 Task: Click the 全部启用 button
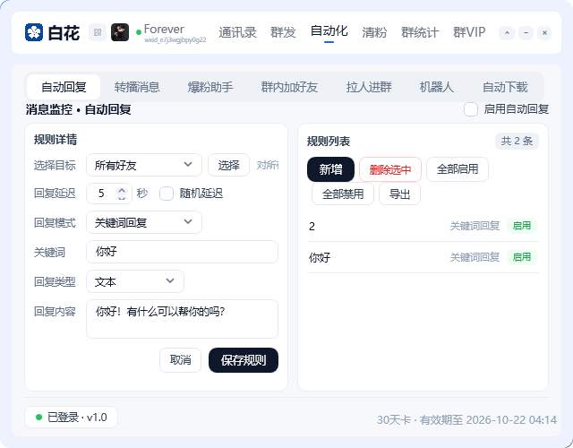(458, 169)
